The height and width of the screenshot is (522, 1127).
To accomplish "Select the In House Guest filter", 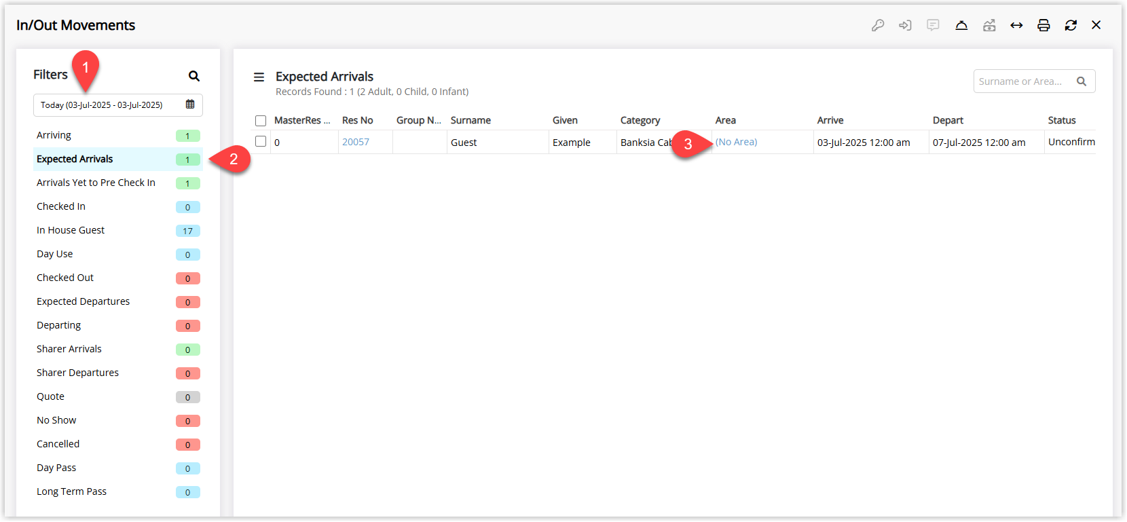I will coord(118,231).
